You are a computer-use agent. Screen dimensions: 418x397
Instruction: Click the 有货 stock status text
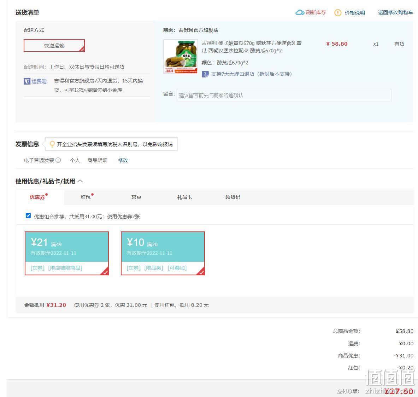click(399, 44)
